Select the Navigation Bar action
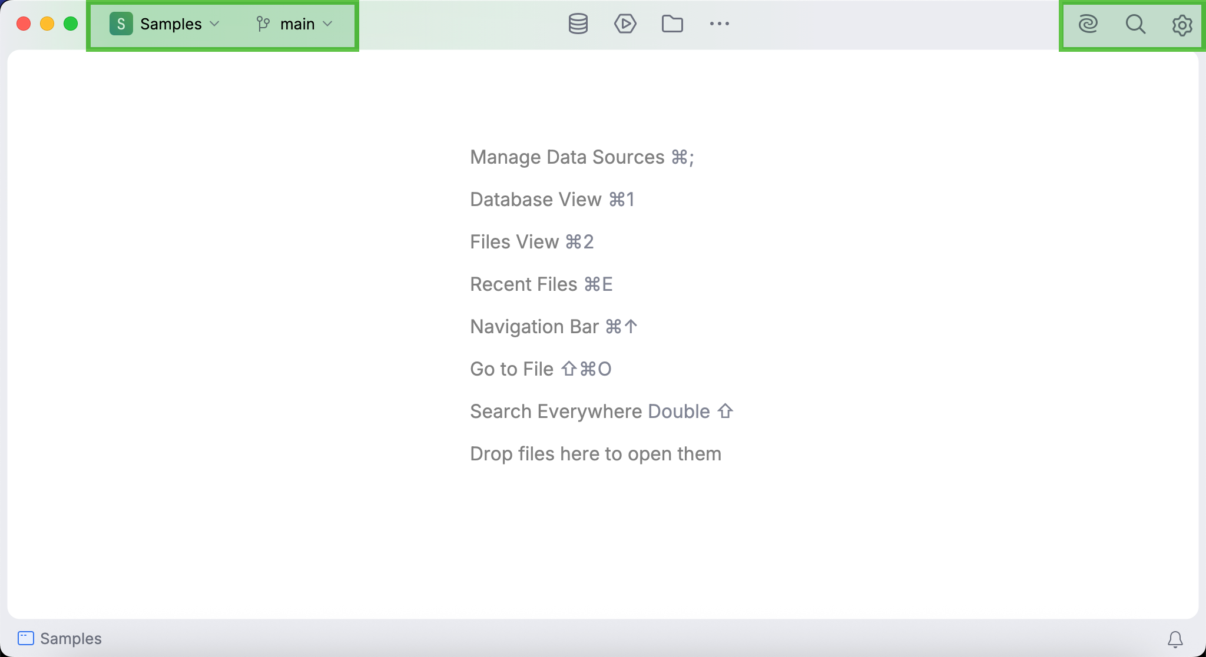This screenshot has width=1206, height=657. (552, 326)
